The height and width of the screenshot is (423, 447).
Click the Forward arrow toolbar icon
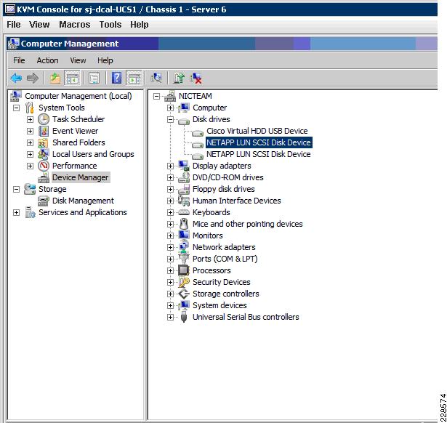pyautogui.click(x=33, y=78)
